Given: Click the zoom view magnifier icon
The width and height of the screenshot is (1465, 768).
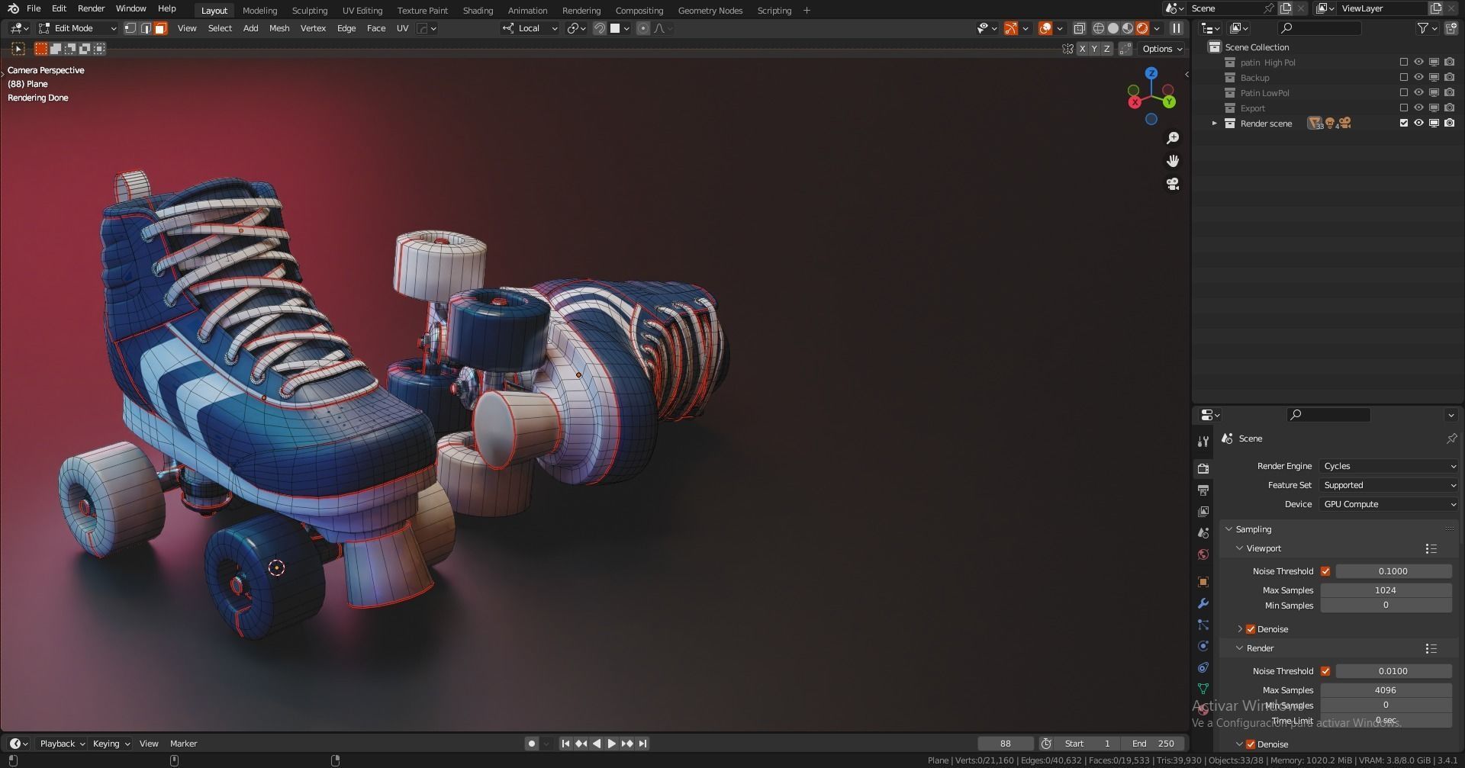Looking at the screenshot, I should click(x=1173, y=138).
